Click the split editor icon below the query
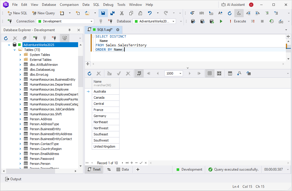 point(88,64)
